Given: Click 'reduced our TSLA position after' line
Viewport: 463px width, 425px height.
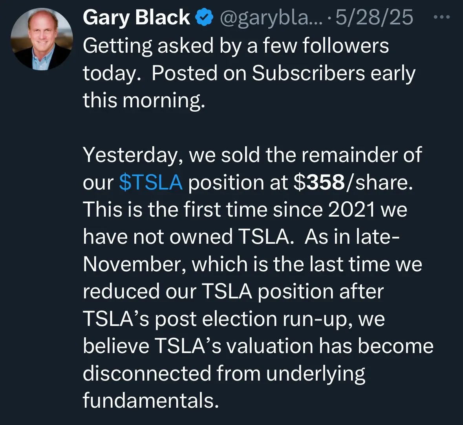Looking at the screenshot, I should point(233,291).
